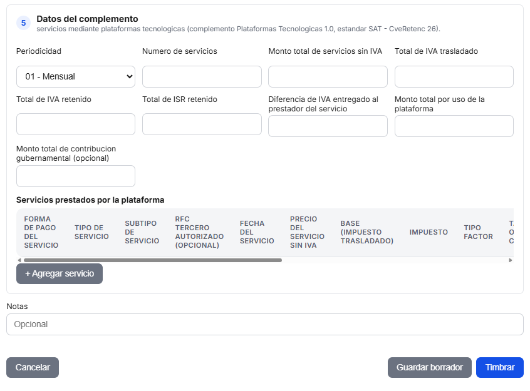Click the Datos del complemento heading
Screen dimensions: 530x391
(x=87, y=19)
